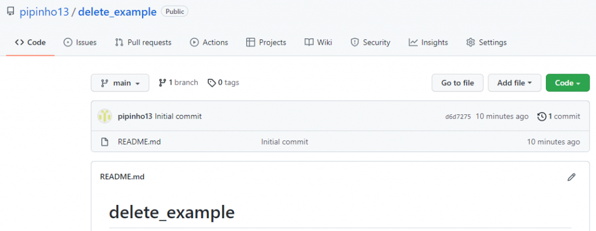Click the pipinho13 avatar image
Viewport: 596px width, 231px height.
point(105,116)
